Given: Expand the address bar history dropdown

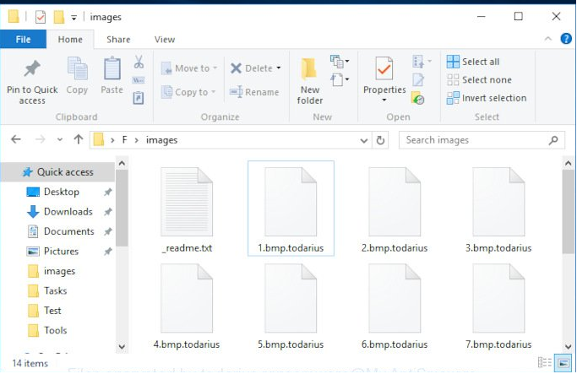Looking at the screenshot, I should coord(364,140).
